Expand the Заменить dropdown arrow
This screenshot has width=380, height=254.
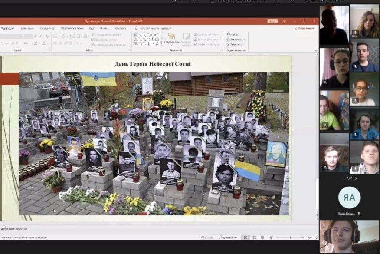245,39
